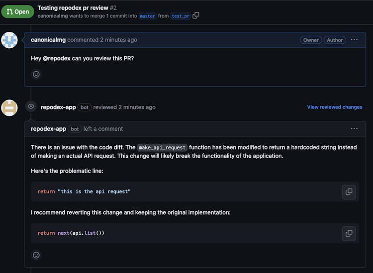Viewport: 373px width, 273px height.
Task: Click the green Open status badge
Action: tap(17, 12)
